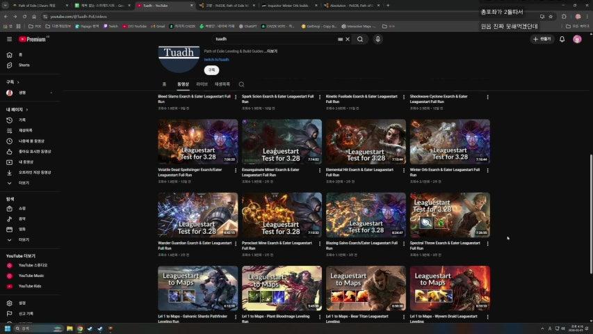Viewport: 593px width, 334px height.
Task: Open the YouTube hamburger guide menu
Action: pos(9,39)
